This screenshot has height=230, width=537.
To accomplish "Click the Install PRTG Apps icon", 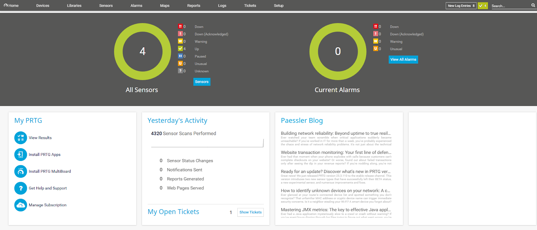I will point(20,155).
